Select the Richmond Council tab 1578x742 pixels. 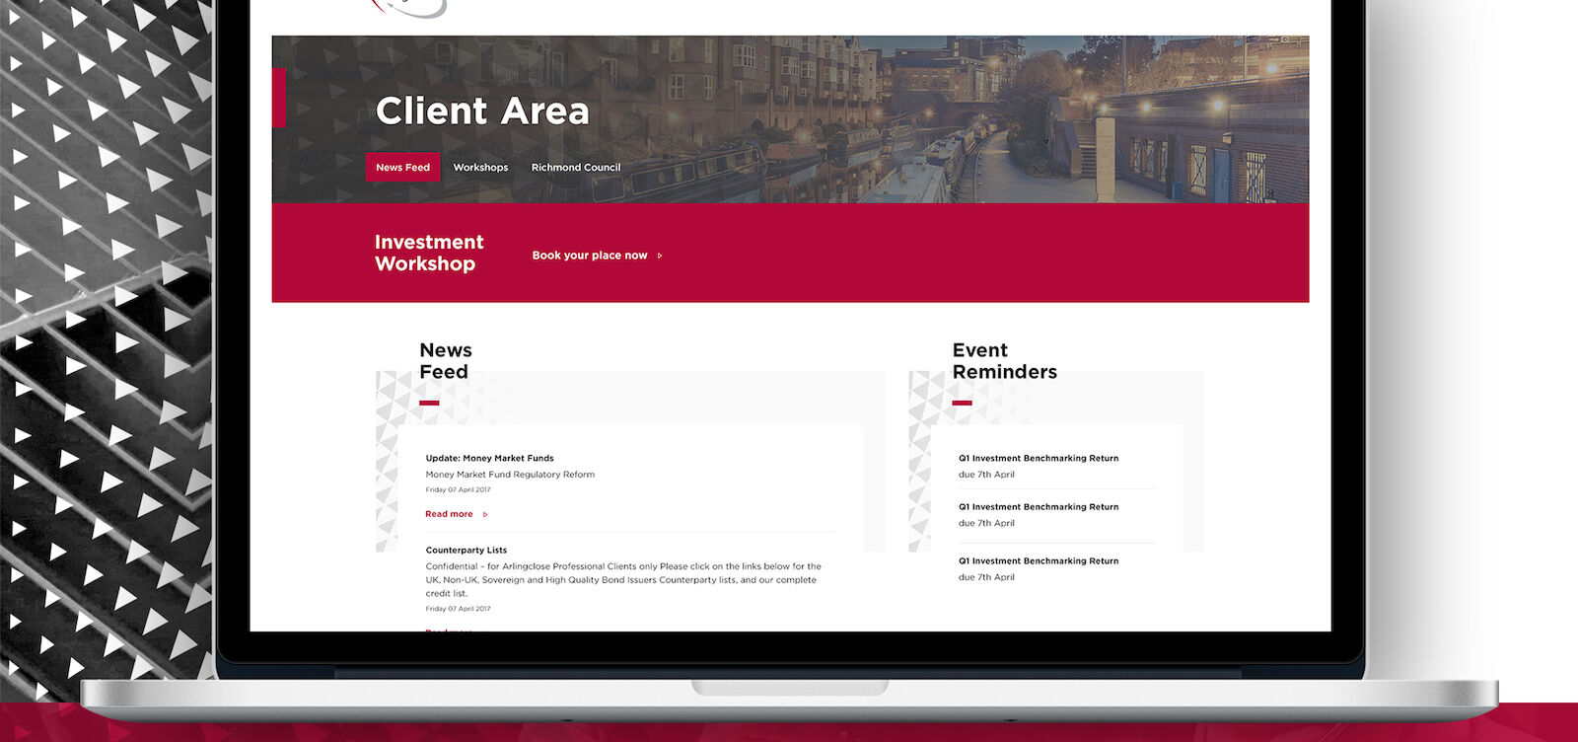(576, 168)
